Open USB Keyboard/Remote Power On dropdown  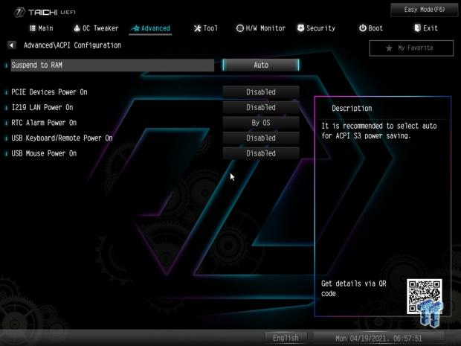click(x=261, y=138)
